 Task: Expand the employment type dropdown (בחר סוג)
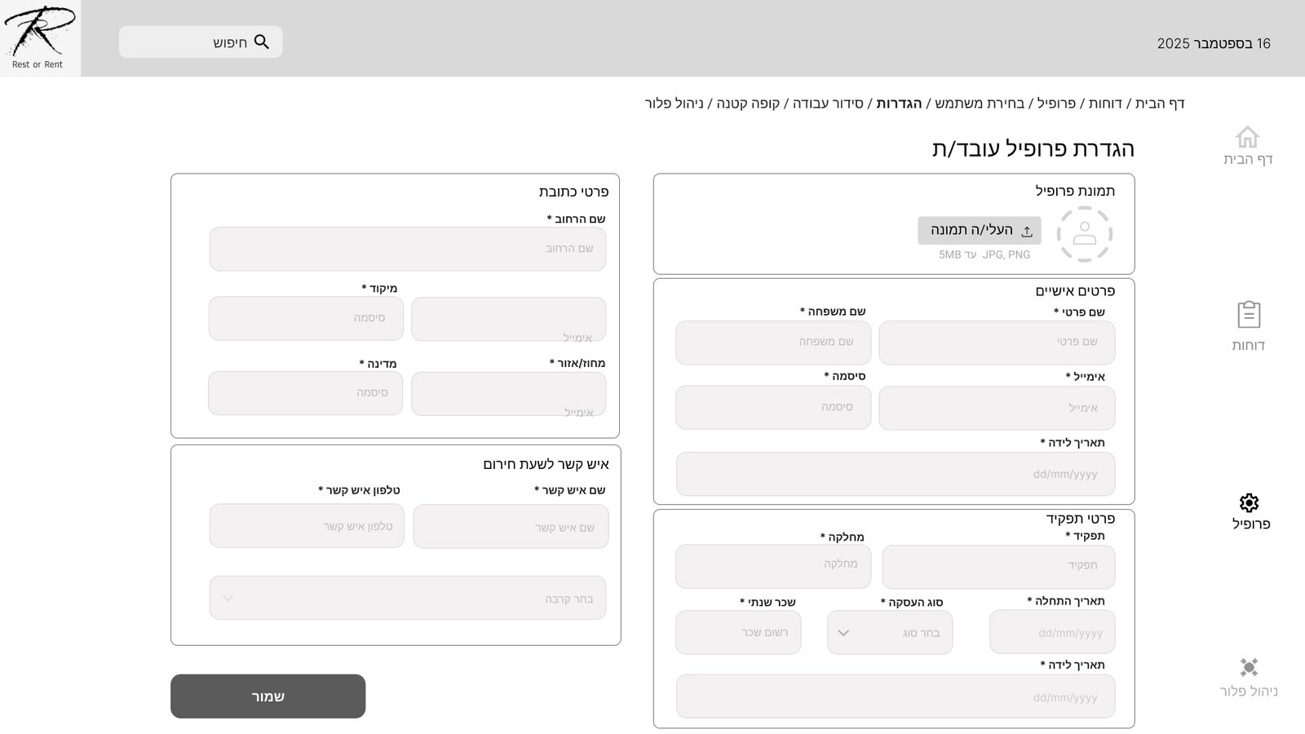[x=889, y=633]
